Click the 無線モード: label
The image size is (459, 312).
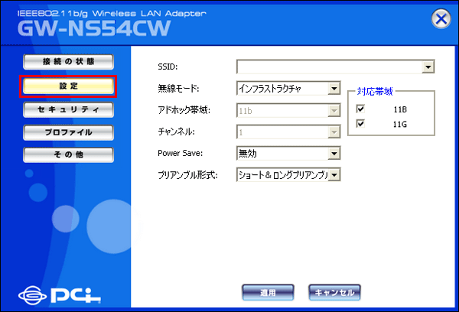pos(178,88)
